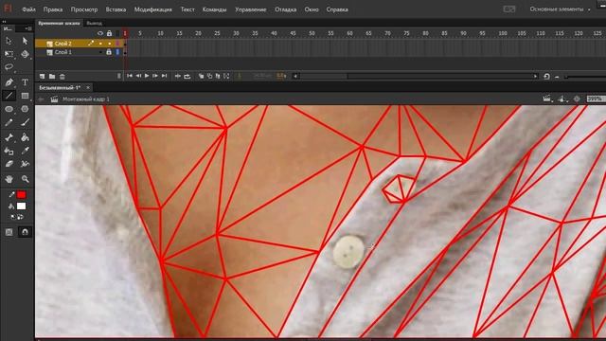Select the Brush tool
The image size is (606, 341).
(x=25, y=122)
